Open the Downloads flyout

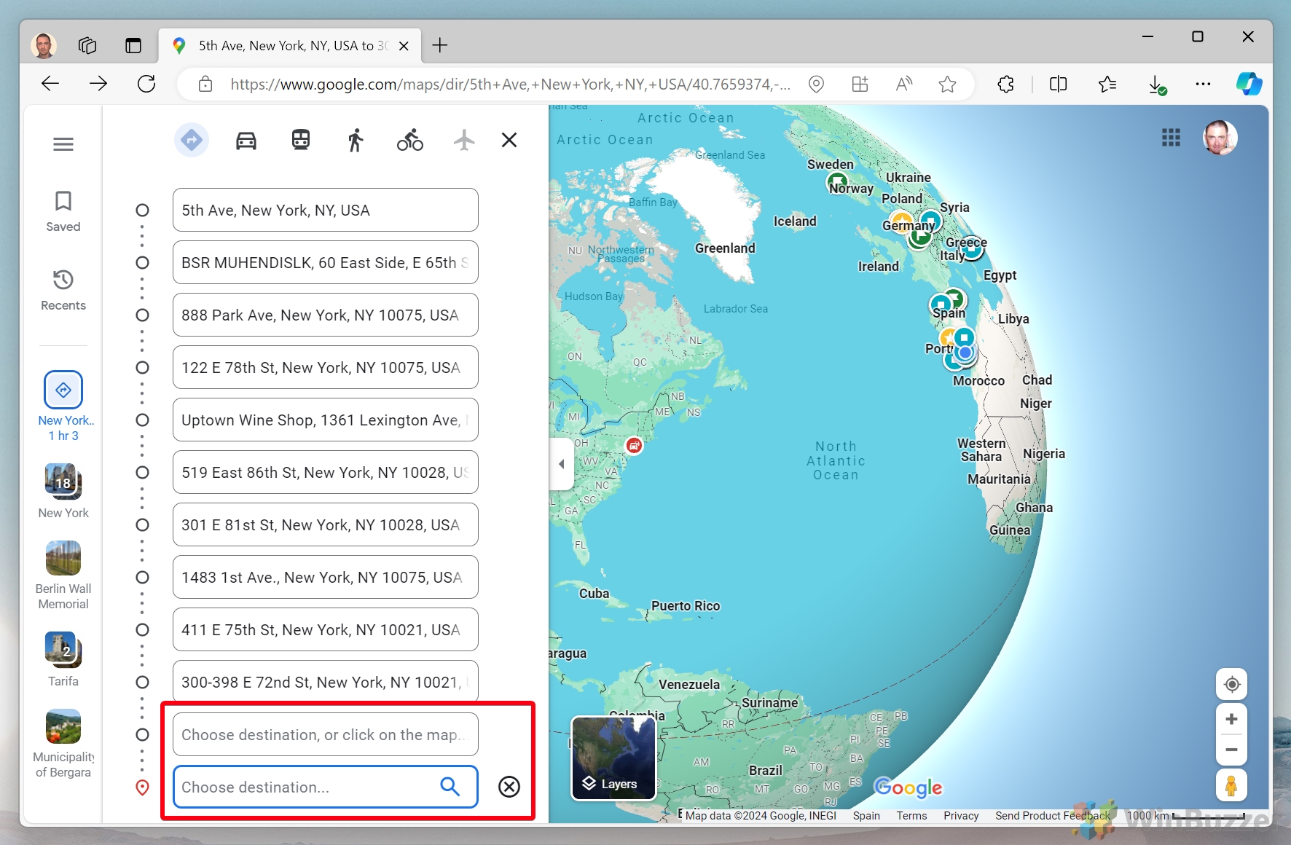1157,84
